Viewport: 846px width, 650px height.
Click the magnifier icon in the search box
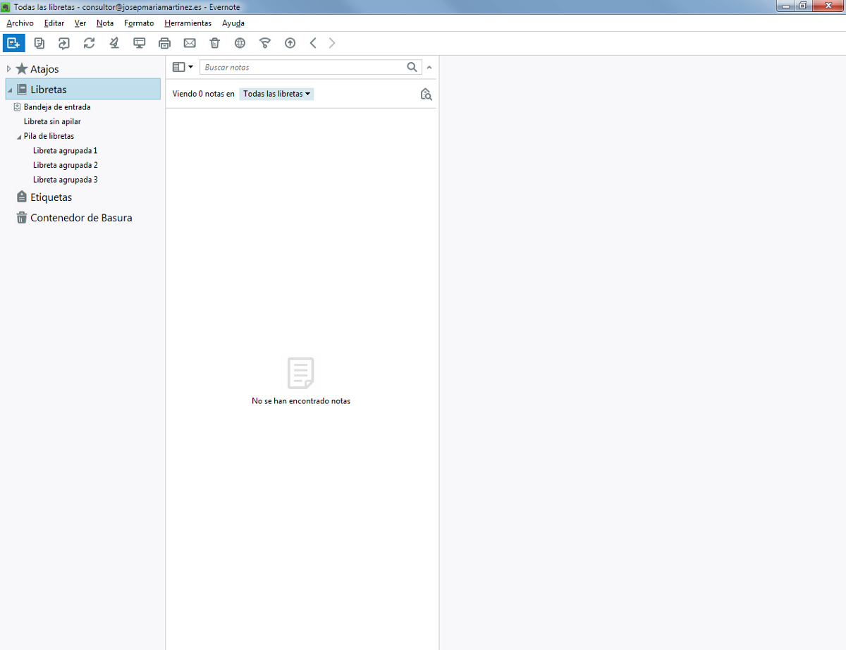point(412,68)
